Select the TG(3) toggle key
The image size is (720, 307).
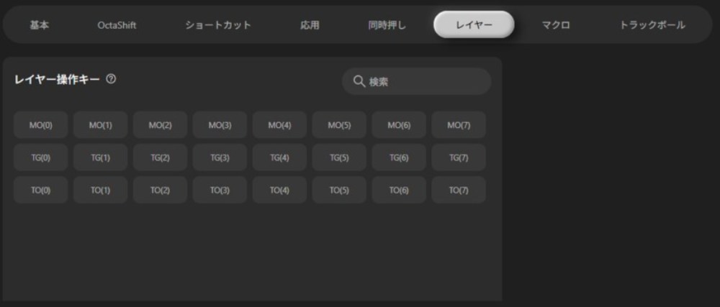pos(220,157)
